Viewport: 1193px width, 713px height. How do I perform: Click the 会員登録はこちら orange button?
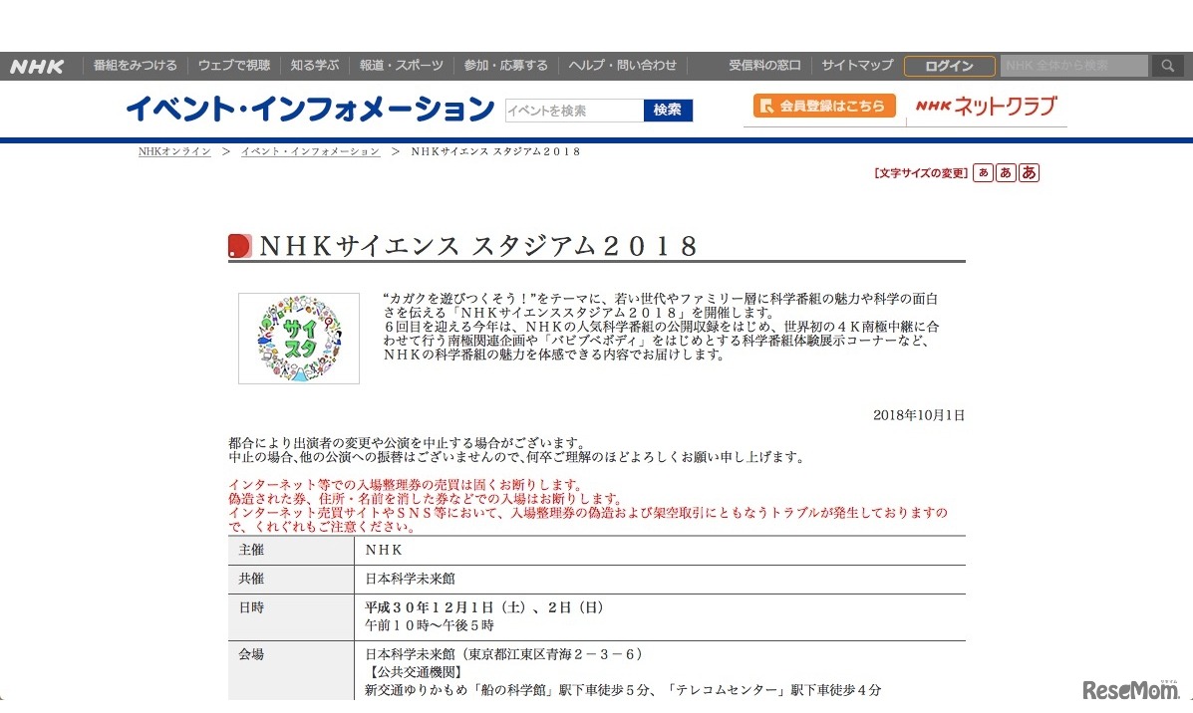(824, 106)
